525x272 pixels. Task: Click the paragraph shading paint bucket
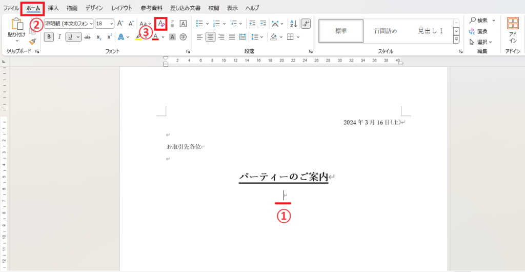274,37
